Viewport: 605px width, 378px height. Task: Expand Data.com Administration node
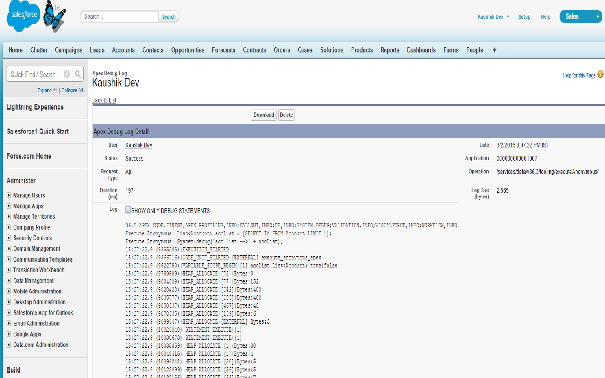pos(9,344)
